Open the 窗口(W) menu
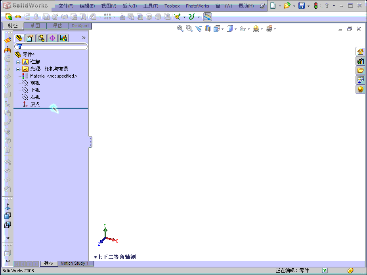Image resolution: width=367 pixels, height=275 pixels. tap(224, 6)
